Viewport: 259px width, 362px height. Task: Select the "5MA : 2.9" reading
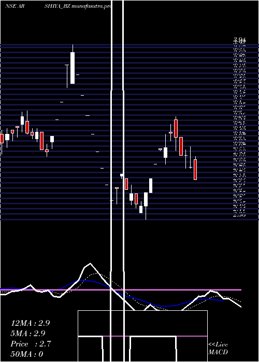pyautogui.click(x=28, y=334)
